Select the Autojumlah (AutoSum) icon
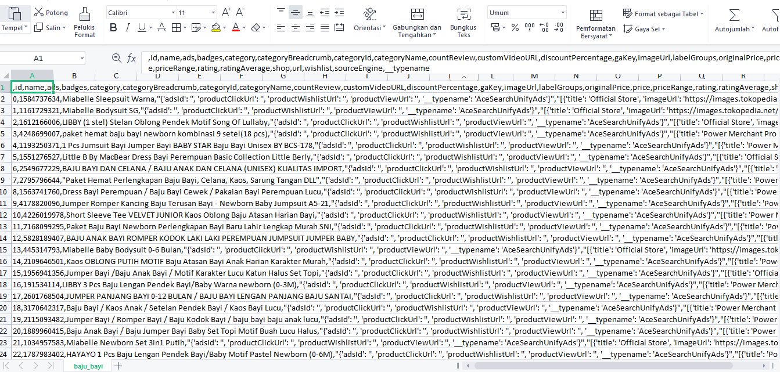Image resolution: width=780 pixels, height=372 pixels. [x=734, y=17]
